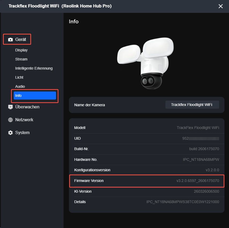Click the 'Name der Kamera' label

tap(90, 105)
